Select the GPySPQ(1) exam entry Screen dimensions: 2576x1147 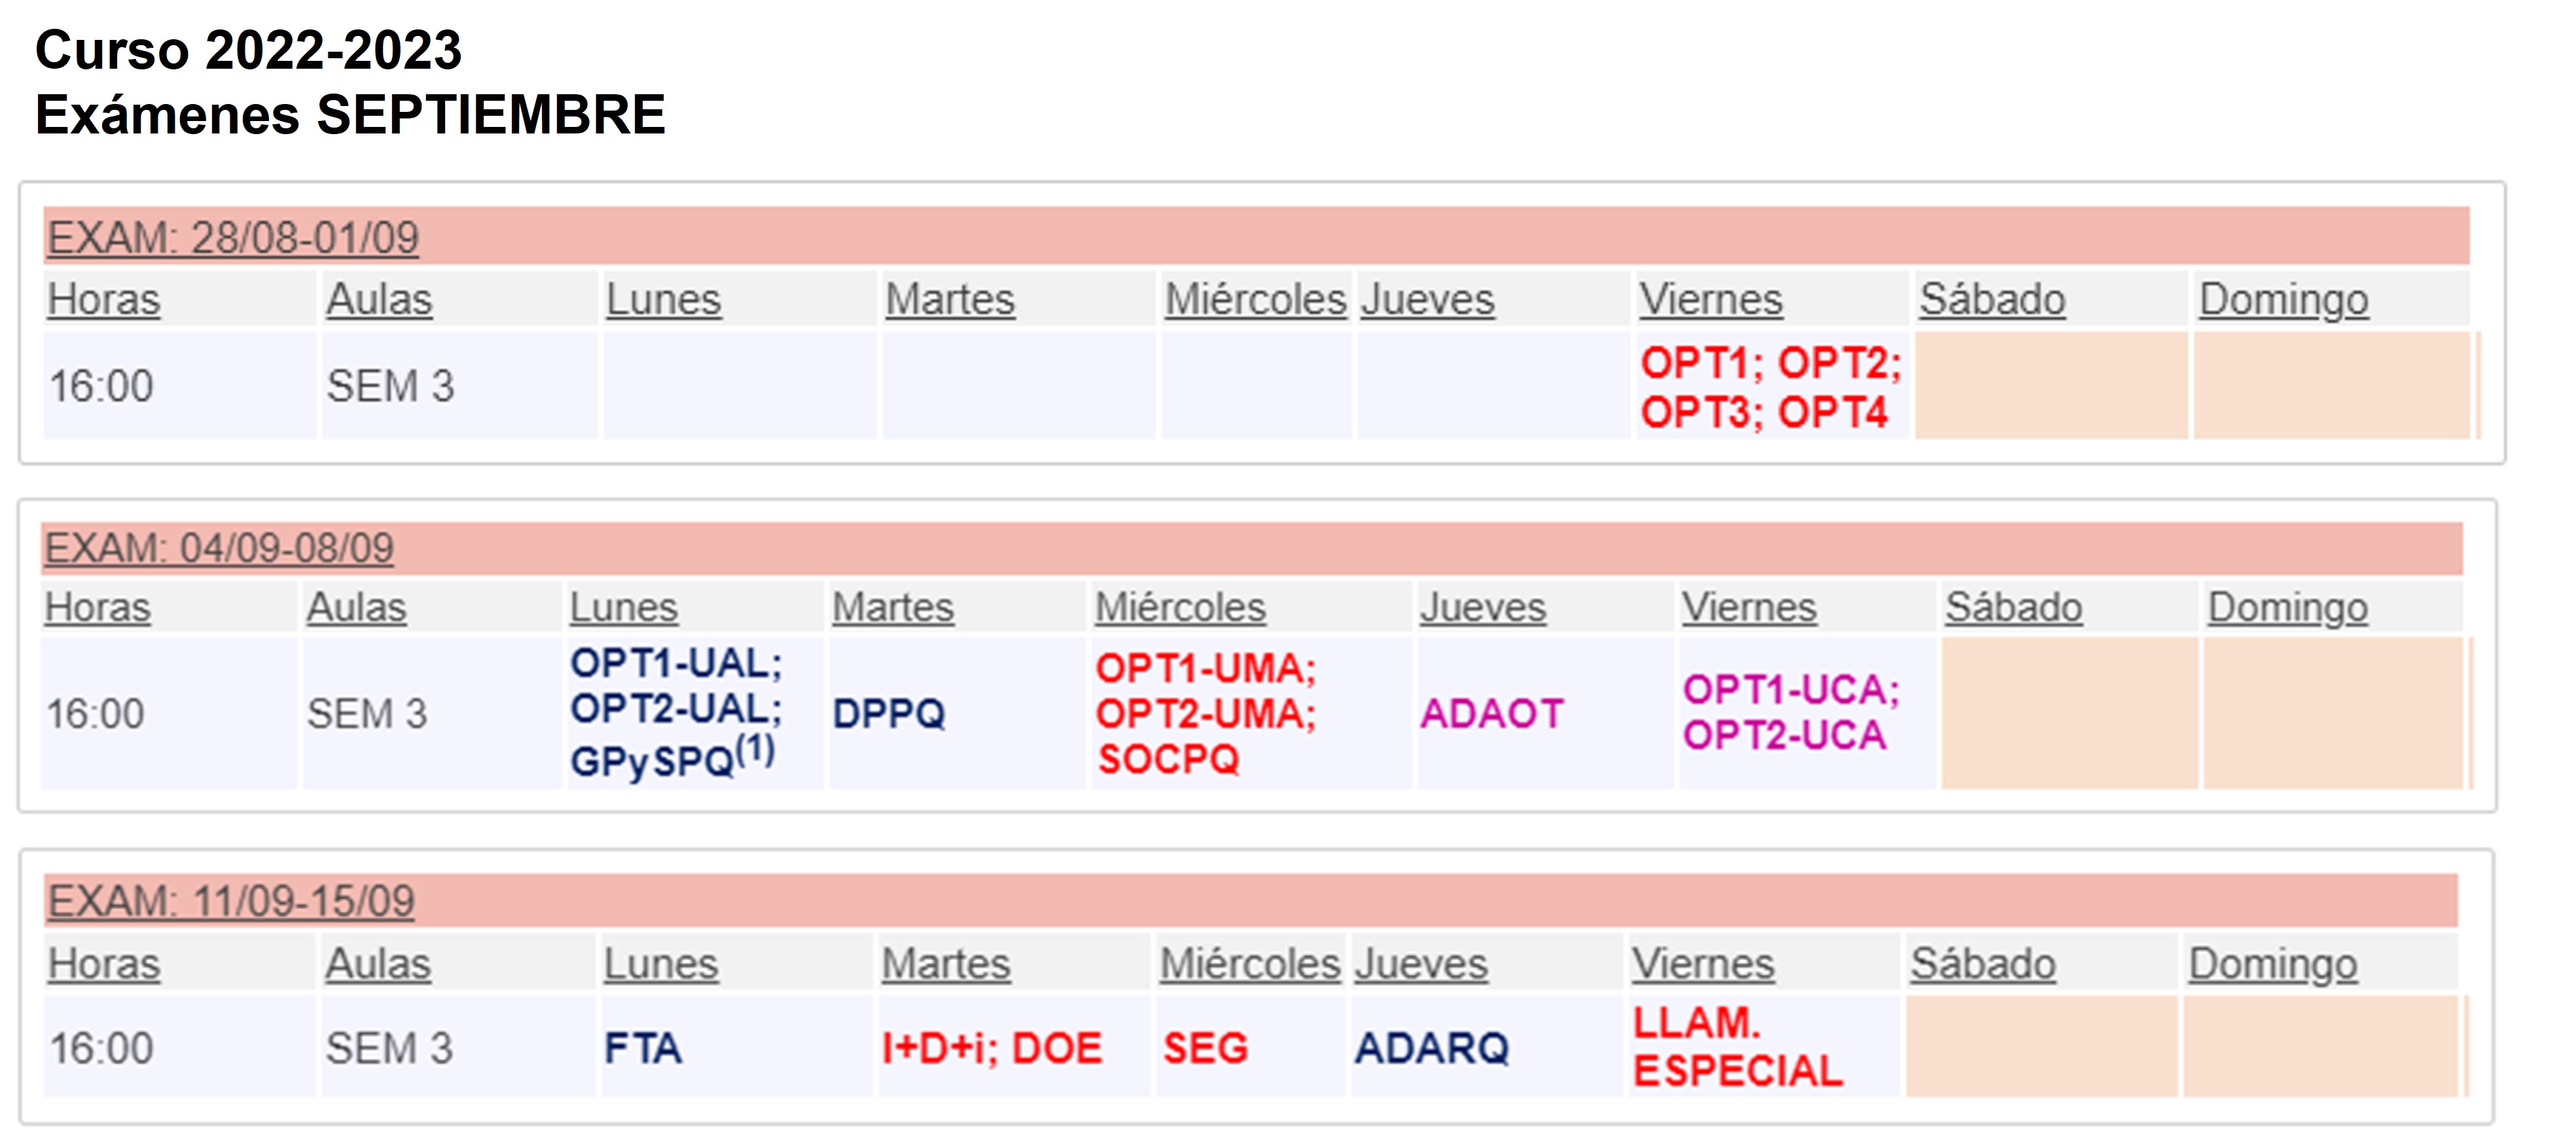673,757
